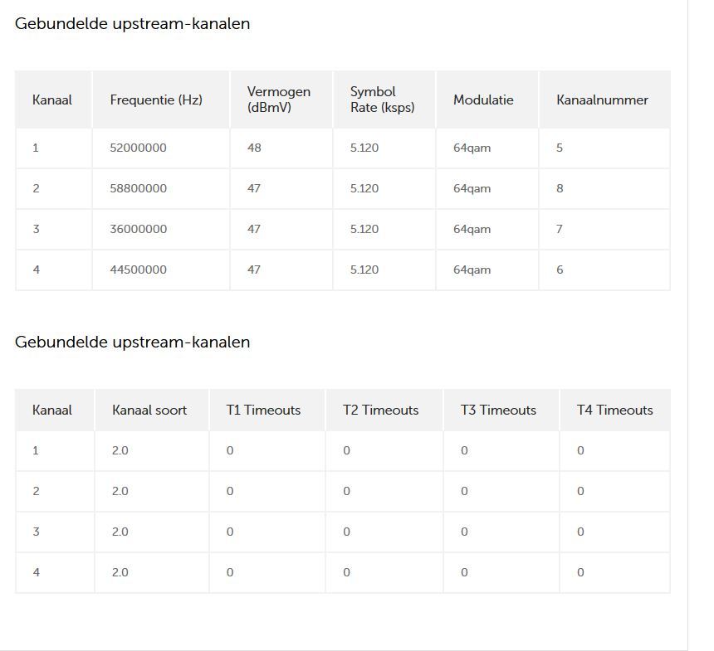Click the Vermogen (dBmV) column header
Image resolution: width=714 pixels, height=651 pixels.
click(x=278, y=100)
